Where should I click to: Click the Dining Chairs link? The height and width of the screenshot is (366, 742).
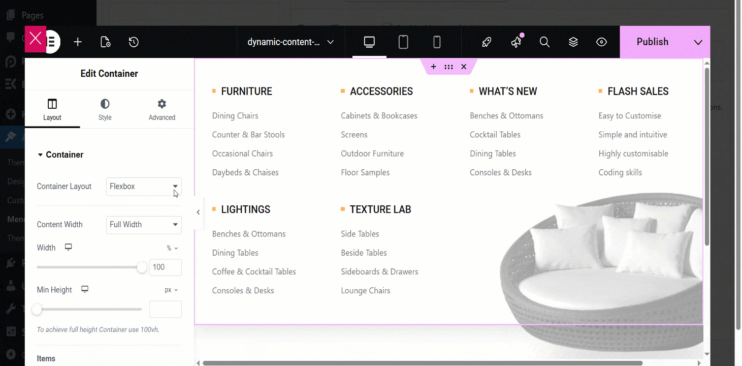coord(235,116)
